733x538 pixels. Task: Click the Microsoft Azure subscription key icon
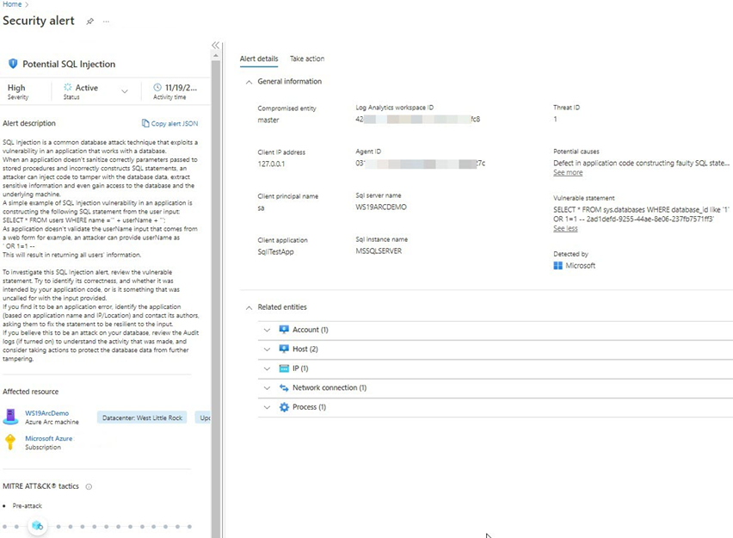point(10,442)
